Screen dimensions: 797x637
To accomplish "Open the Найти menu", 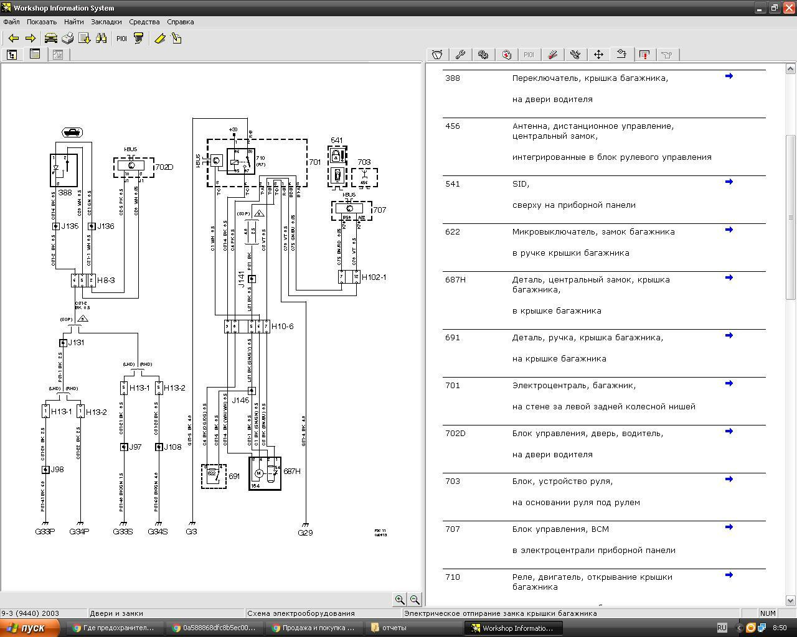I will point(73,22).
